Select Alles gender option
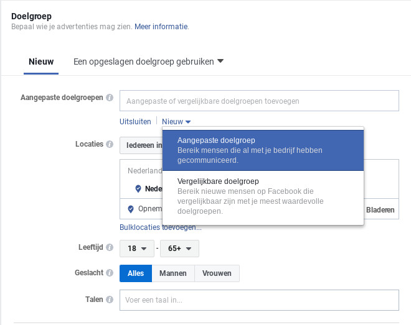This screenshot has height=325, width=411. point(136,273)
